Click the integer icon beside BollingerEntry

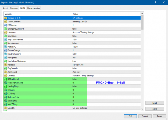pyautogui.click(x=5, y=97)
